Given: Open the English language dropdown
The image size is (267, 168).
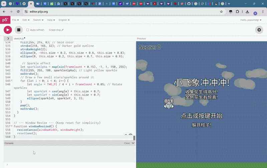Looking at the screenshot, I should [64, 20].
